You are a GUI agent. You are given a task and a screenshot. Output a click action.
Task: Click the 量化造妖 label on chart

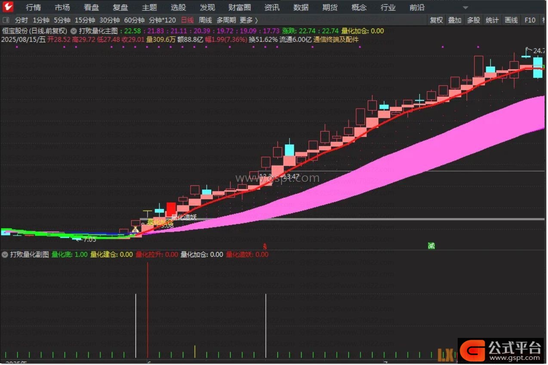184,218
